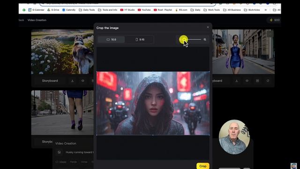Click the square frame icon beside the refresh icon
This screenshot has width=300, height=169.
257,81
